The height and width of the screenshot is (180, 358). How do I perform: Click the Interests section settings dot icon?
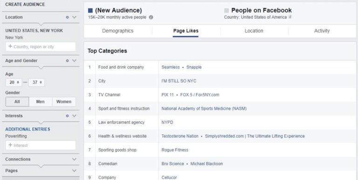coord(67,116)
